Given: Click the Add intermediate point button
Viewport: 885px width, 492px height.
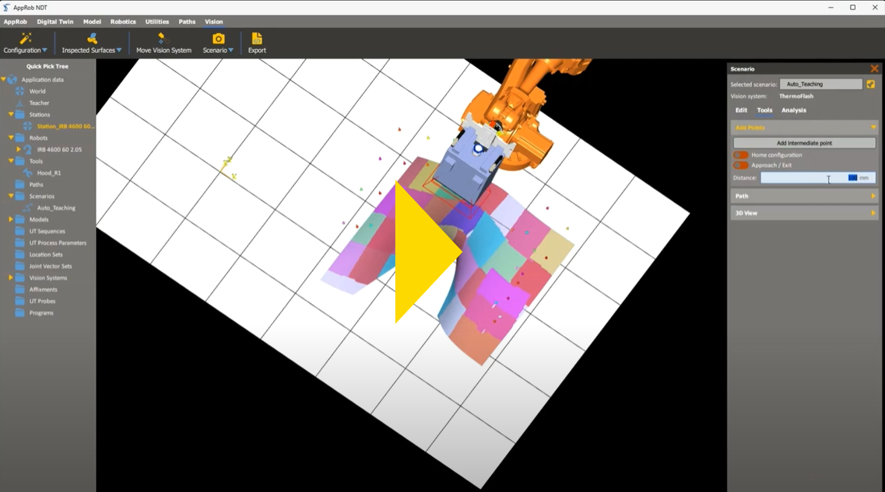Looking at the screenshot, I should pos(804,143).
